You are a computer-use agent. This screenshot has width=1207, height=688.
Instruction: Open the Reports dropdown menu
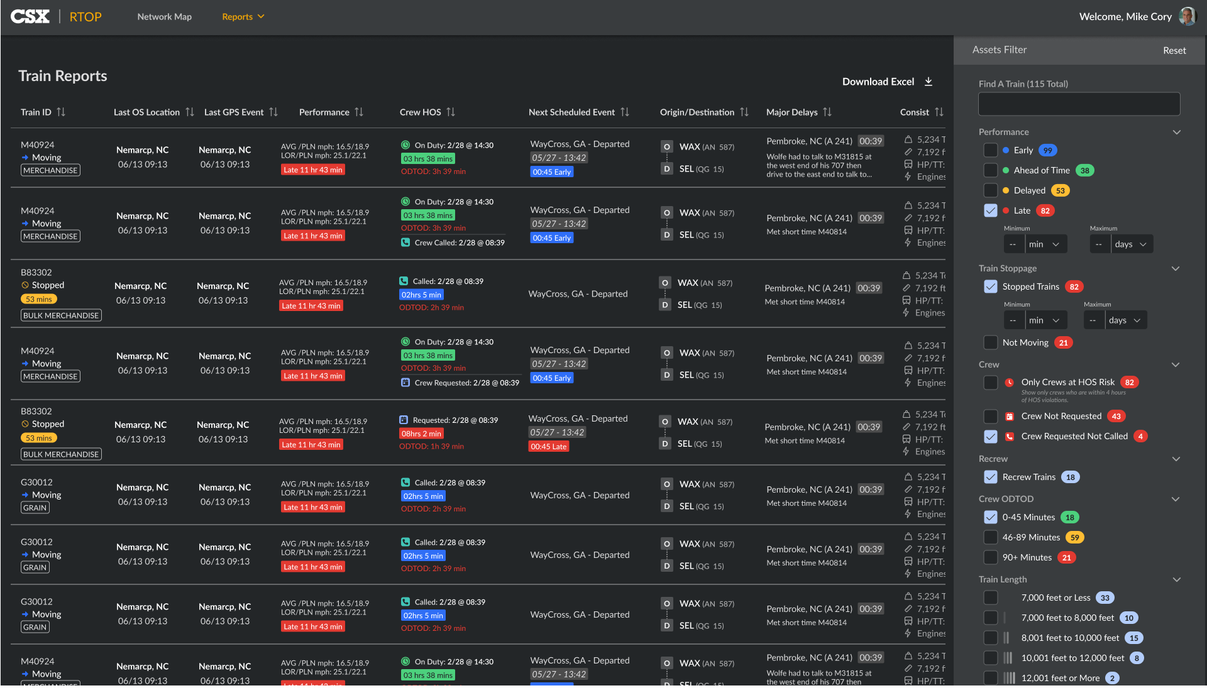[x=243, y=16]
